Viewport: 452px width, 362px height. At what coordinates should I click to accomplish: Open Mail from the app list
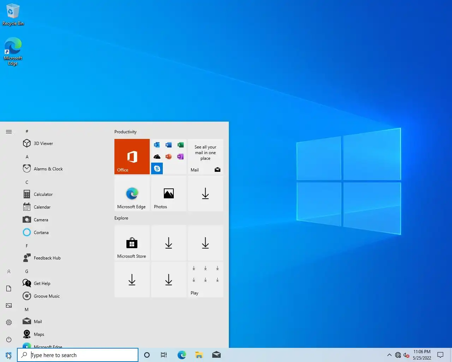coord(64,322)
